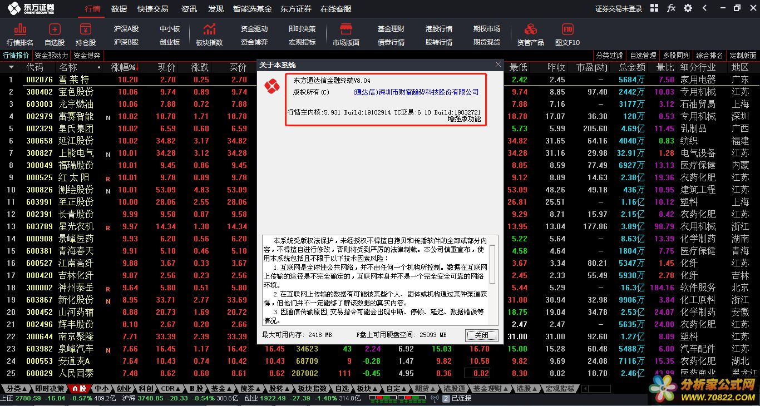Open the 自选管理 option

click(x=643, y=56)
